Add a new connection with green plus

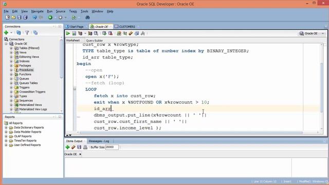[x=6, y=32]
